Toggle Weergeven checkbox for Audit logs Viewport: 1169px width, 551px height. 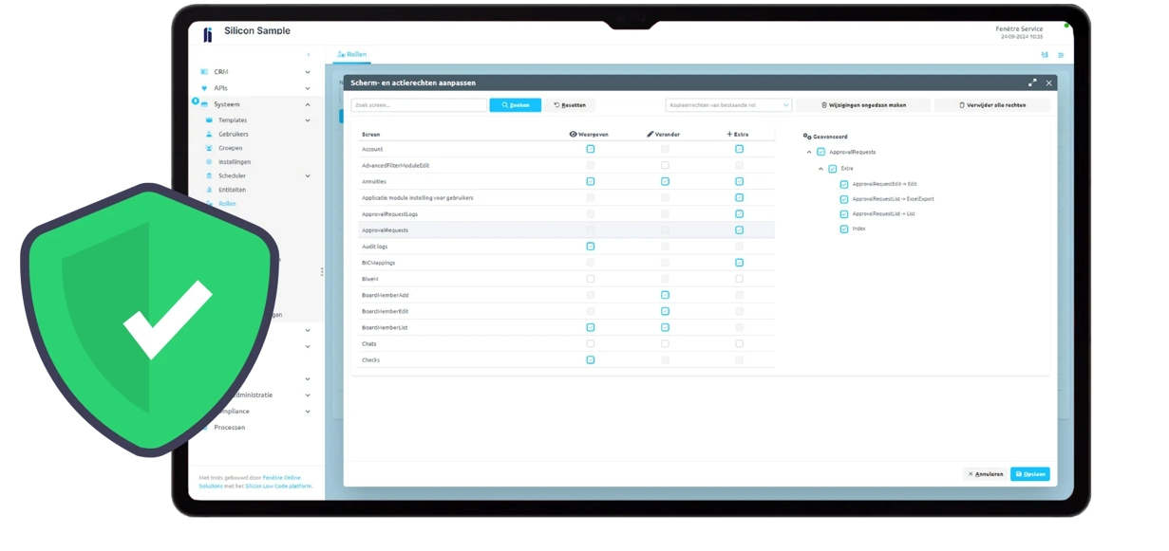tap(591, 247)
